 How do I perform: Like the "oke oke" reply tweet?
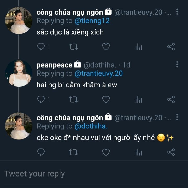coord(106,152)
